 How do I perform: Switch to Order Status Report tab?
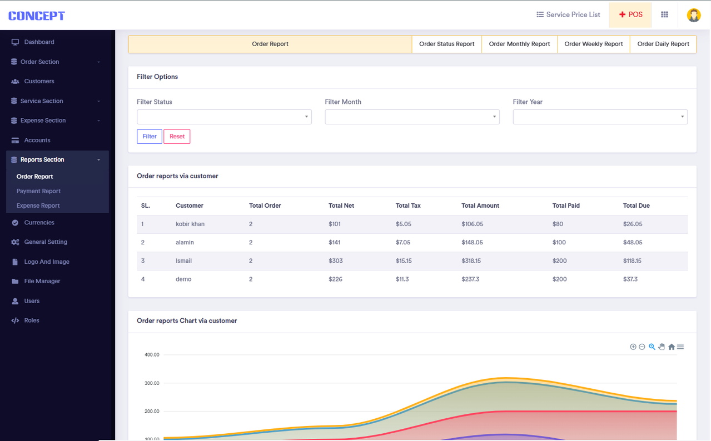tap(447, 44)
